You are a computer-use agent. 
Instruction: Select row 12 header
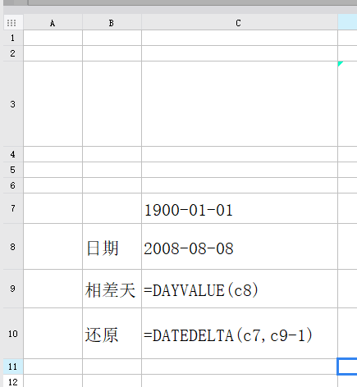(x=13, y=381)
